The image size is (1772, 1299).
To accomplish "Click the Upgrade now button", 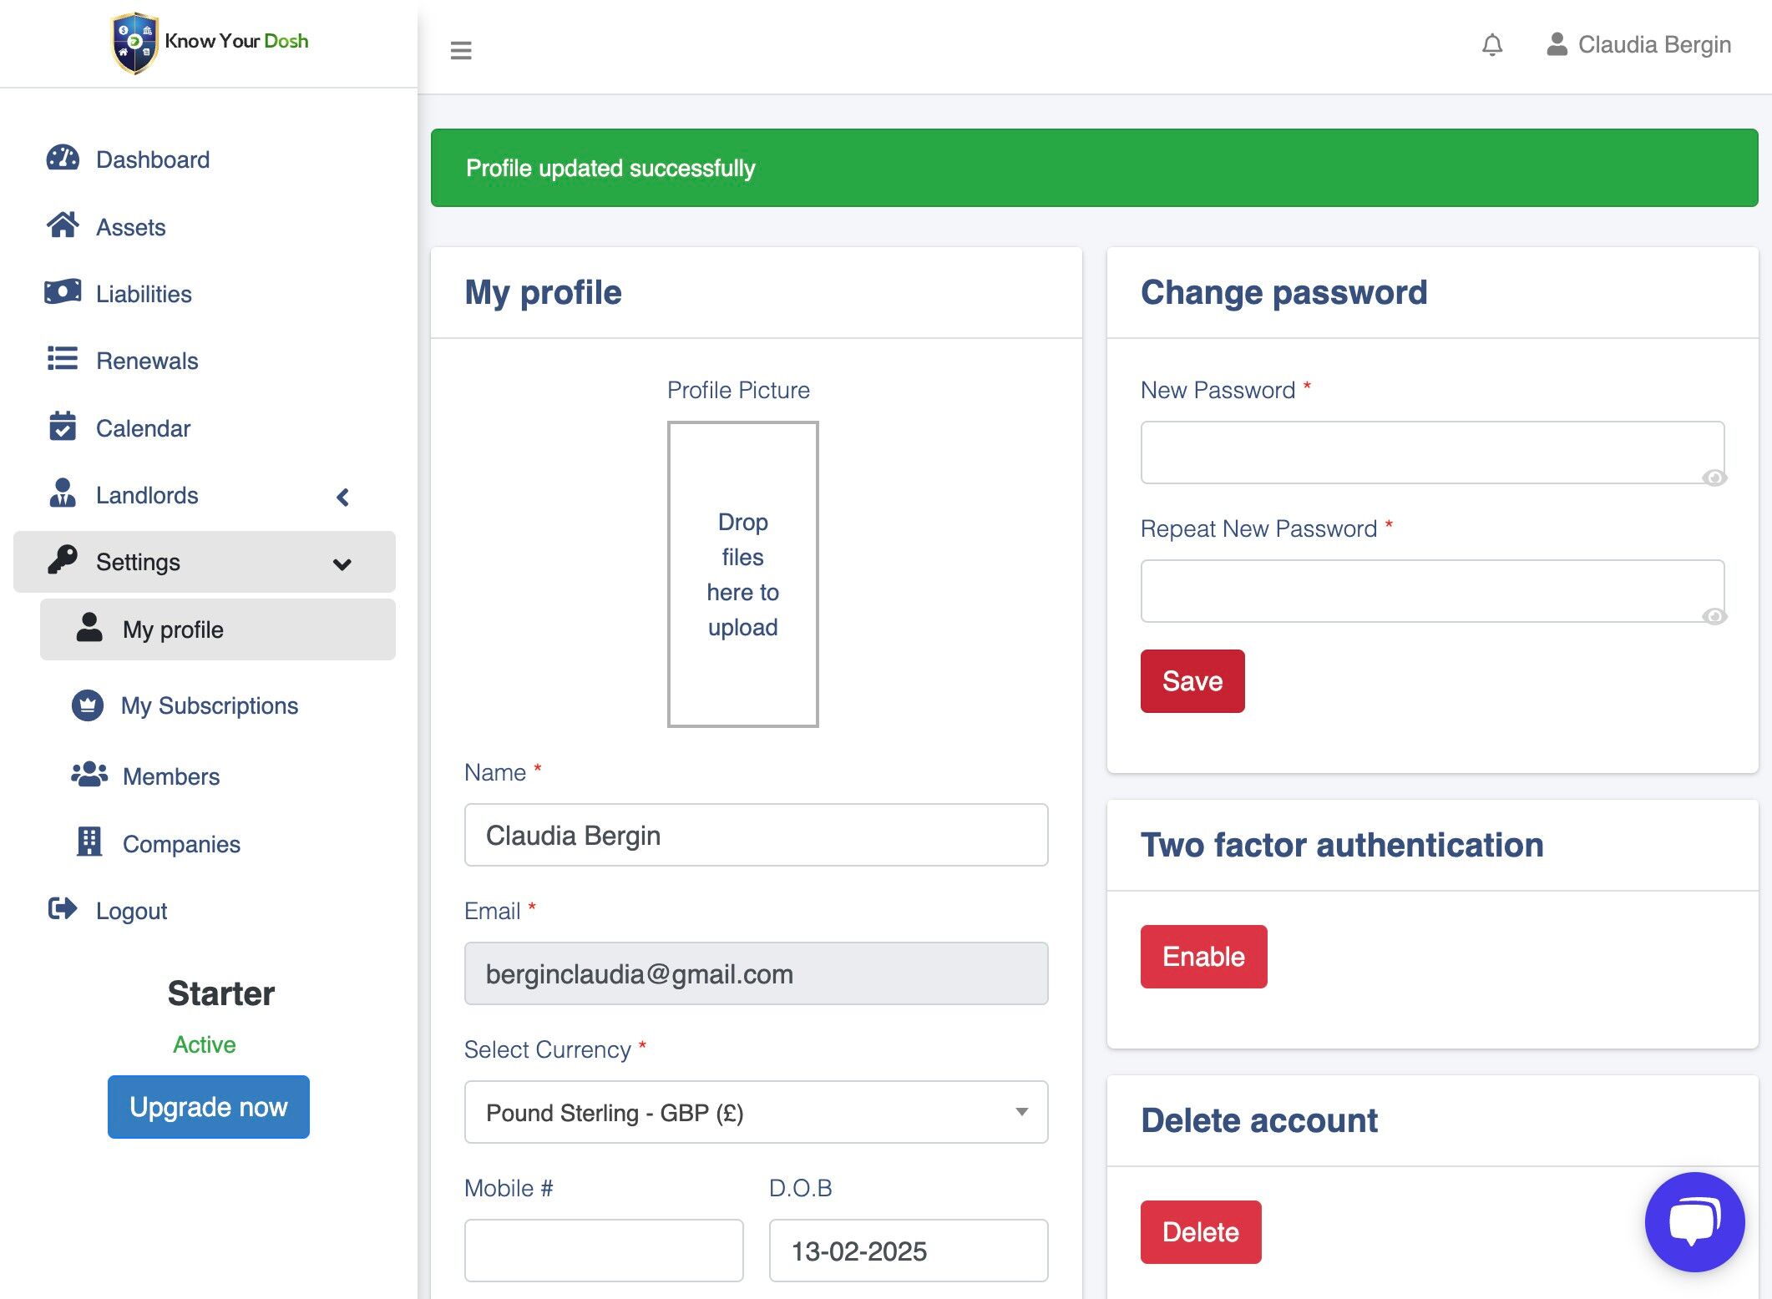I will 209,1107.
